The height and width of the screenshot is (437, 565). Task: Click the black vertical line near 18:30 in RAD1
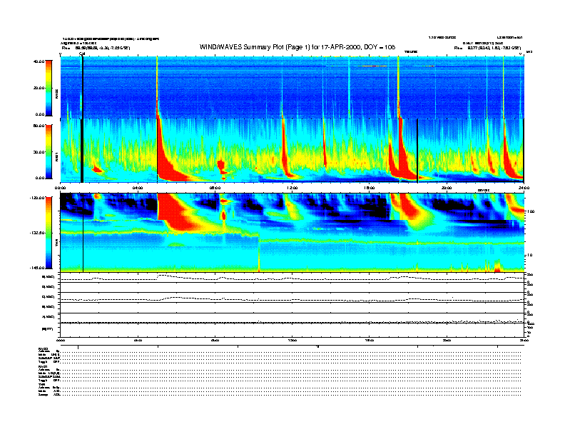(x=417, y=151)
